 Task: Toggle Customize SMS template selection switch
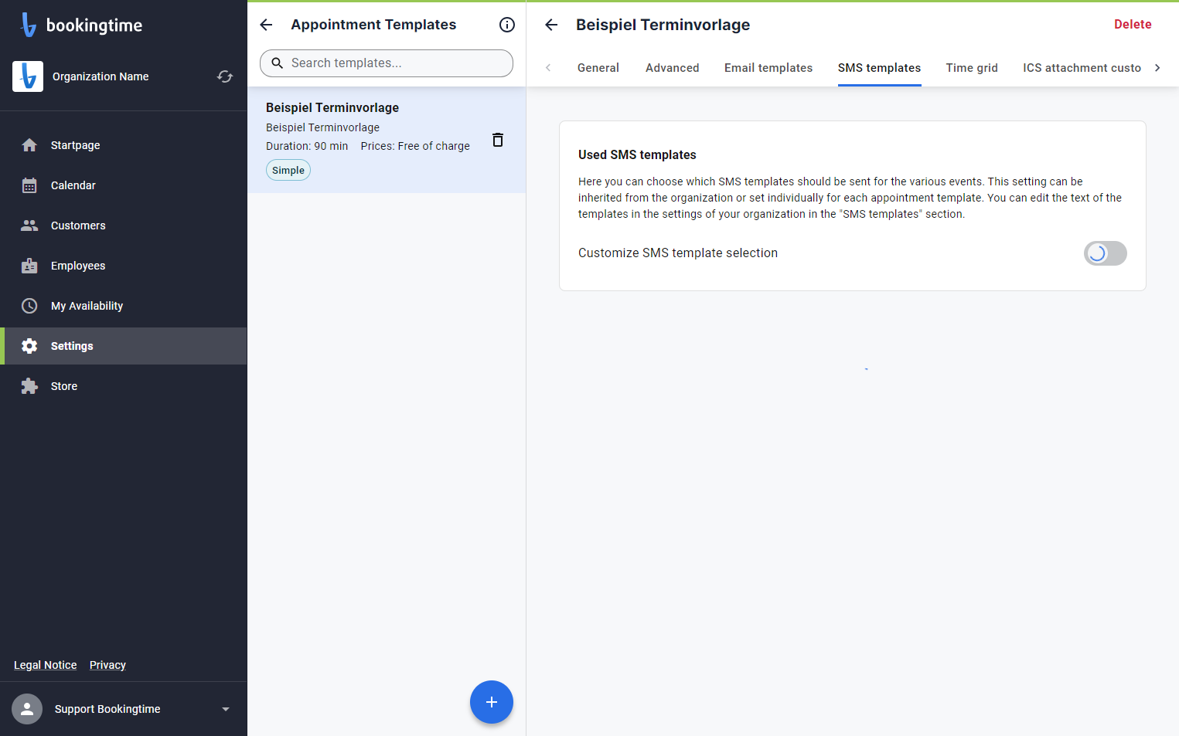(1106, 253)
